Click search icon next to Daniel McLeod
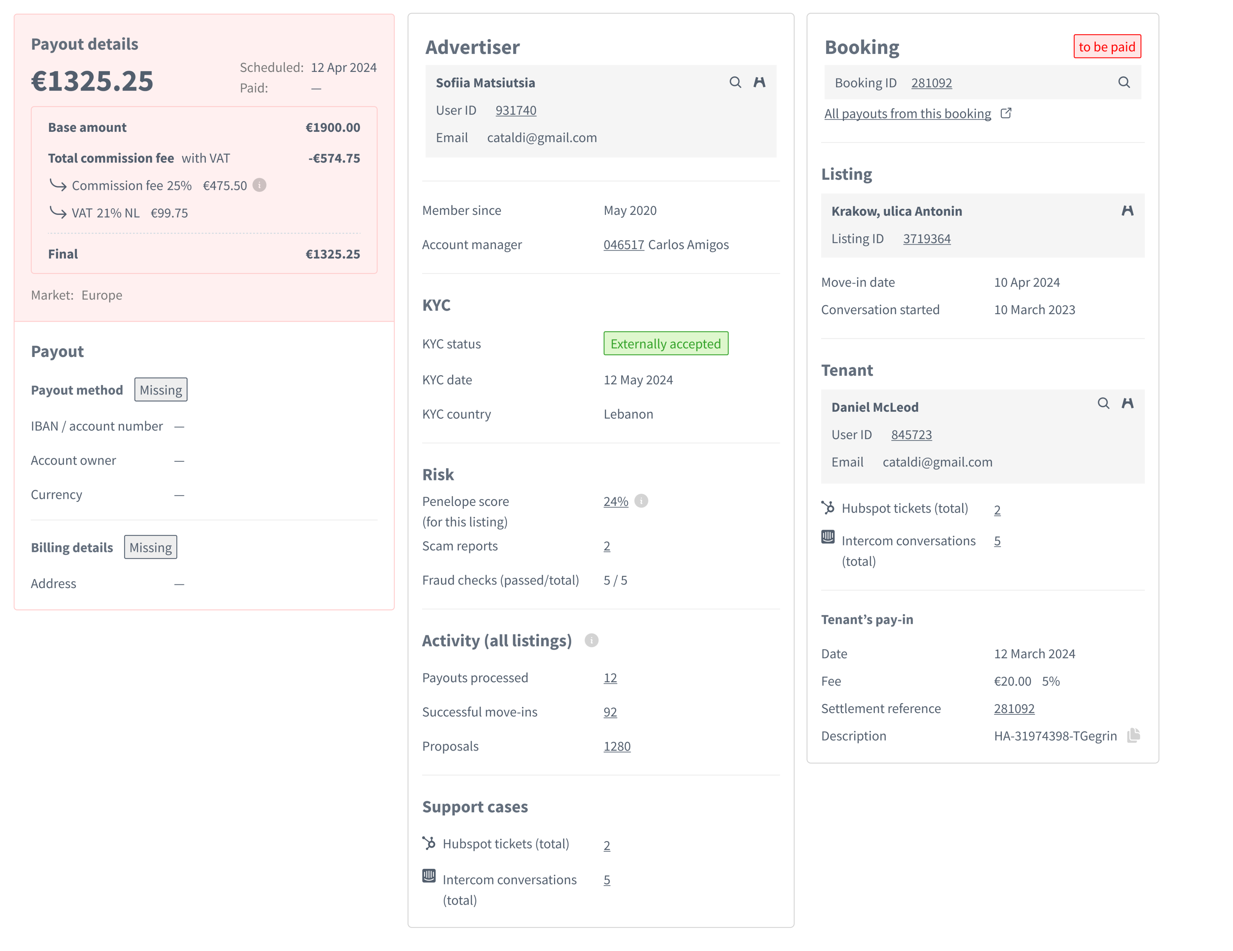Screen dimensions: 1233x951 [x=1103, y=403]
